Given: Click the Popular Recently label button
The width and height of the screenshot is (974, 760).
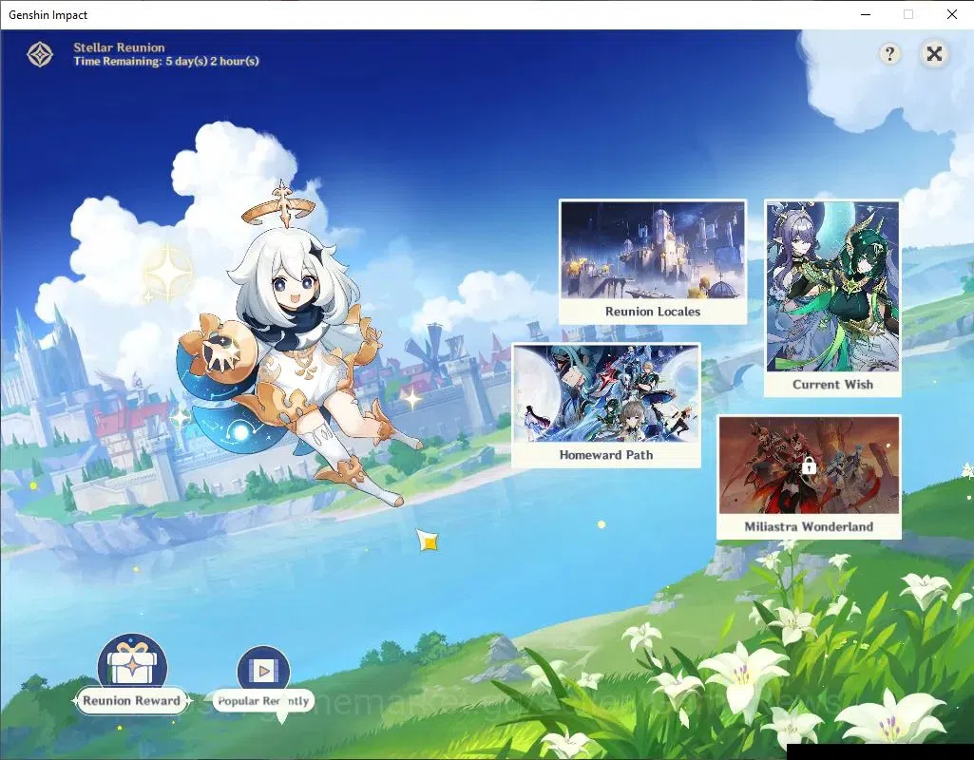Looking at the screenshot, I should [263, 701].
